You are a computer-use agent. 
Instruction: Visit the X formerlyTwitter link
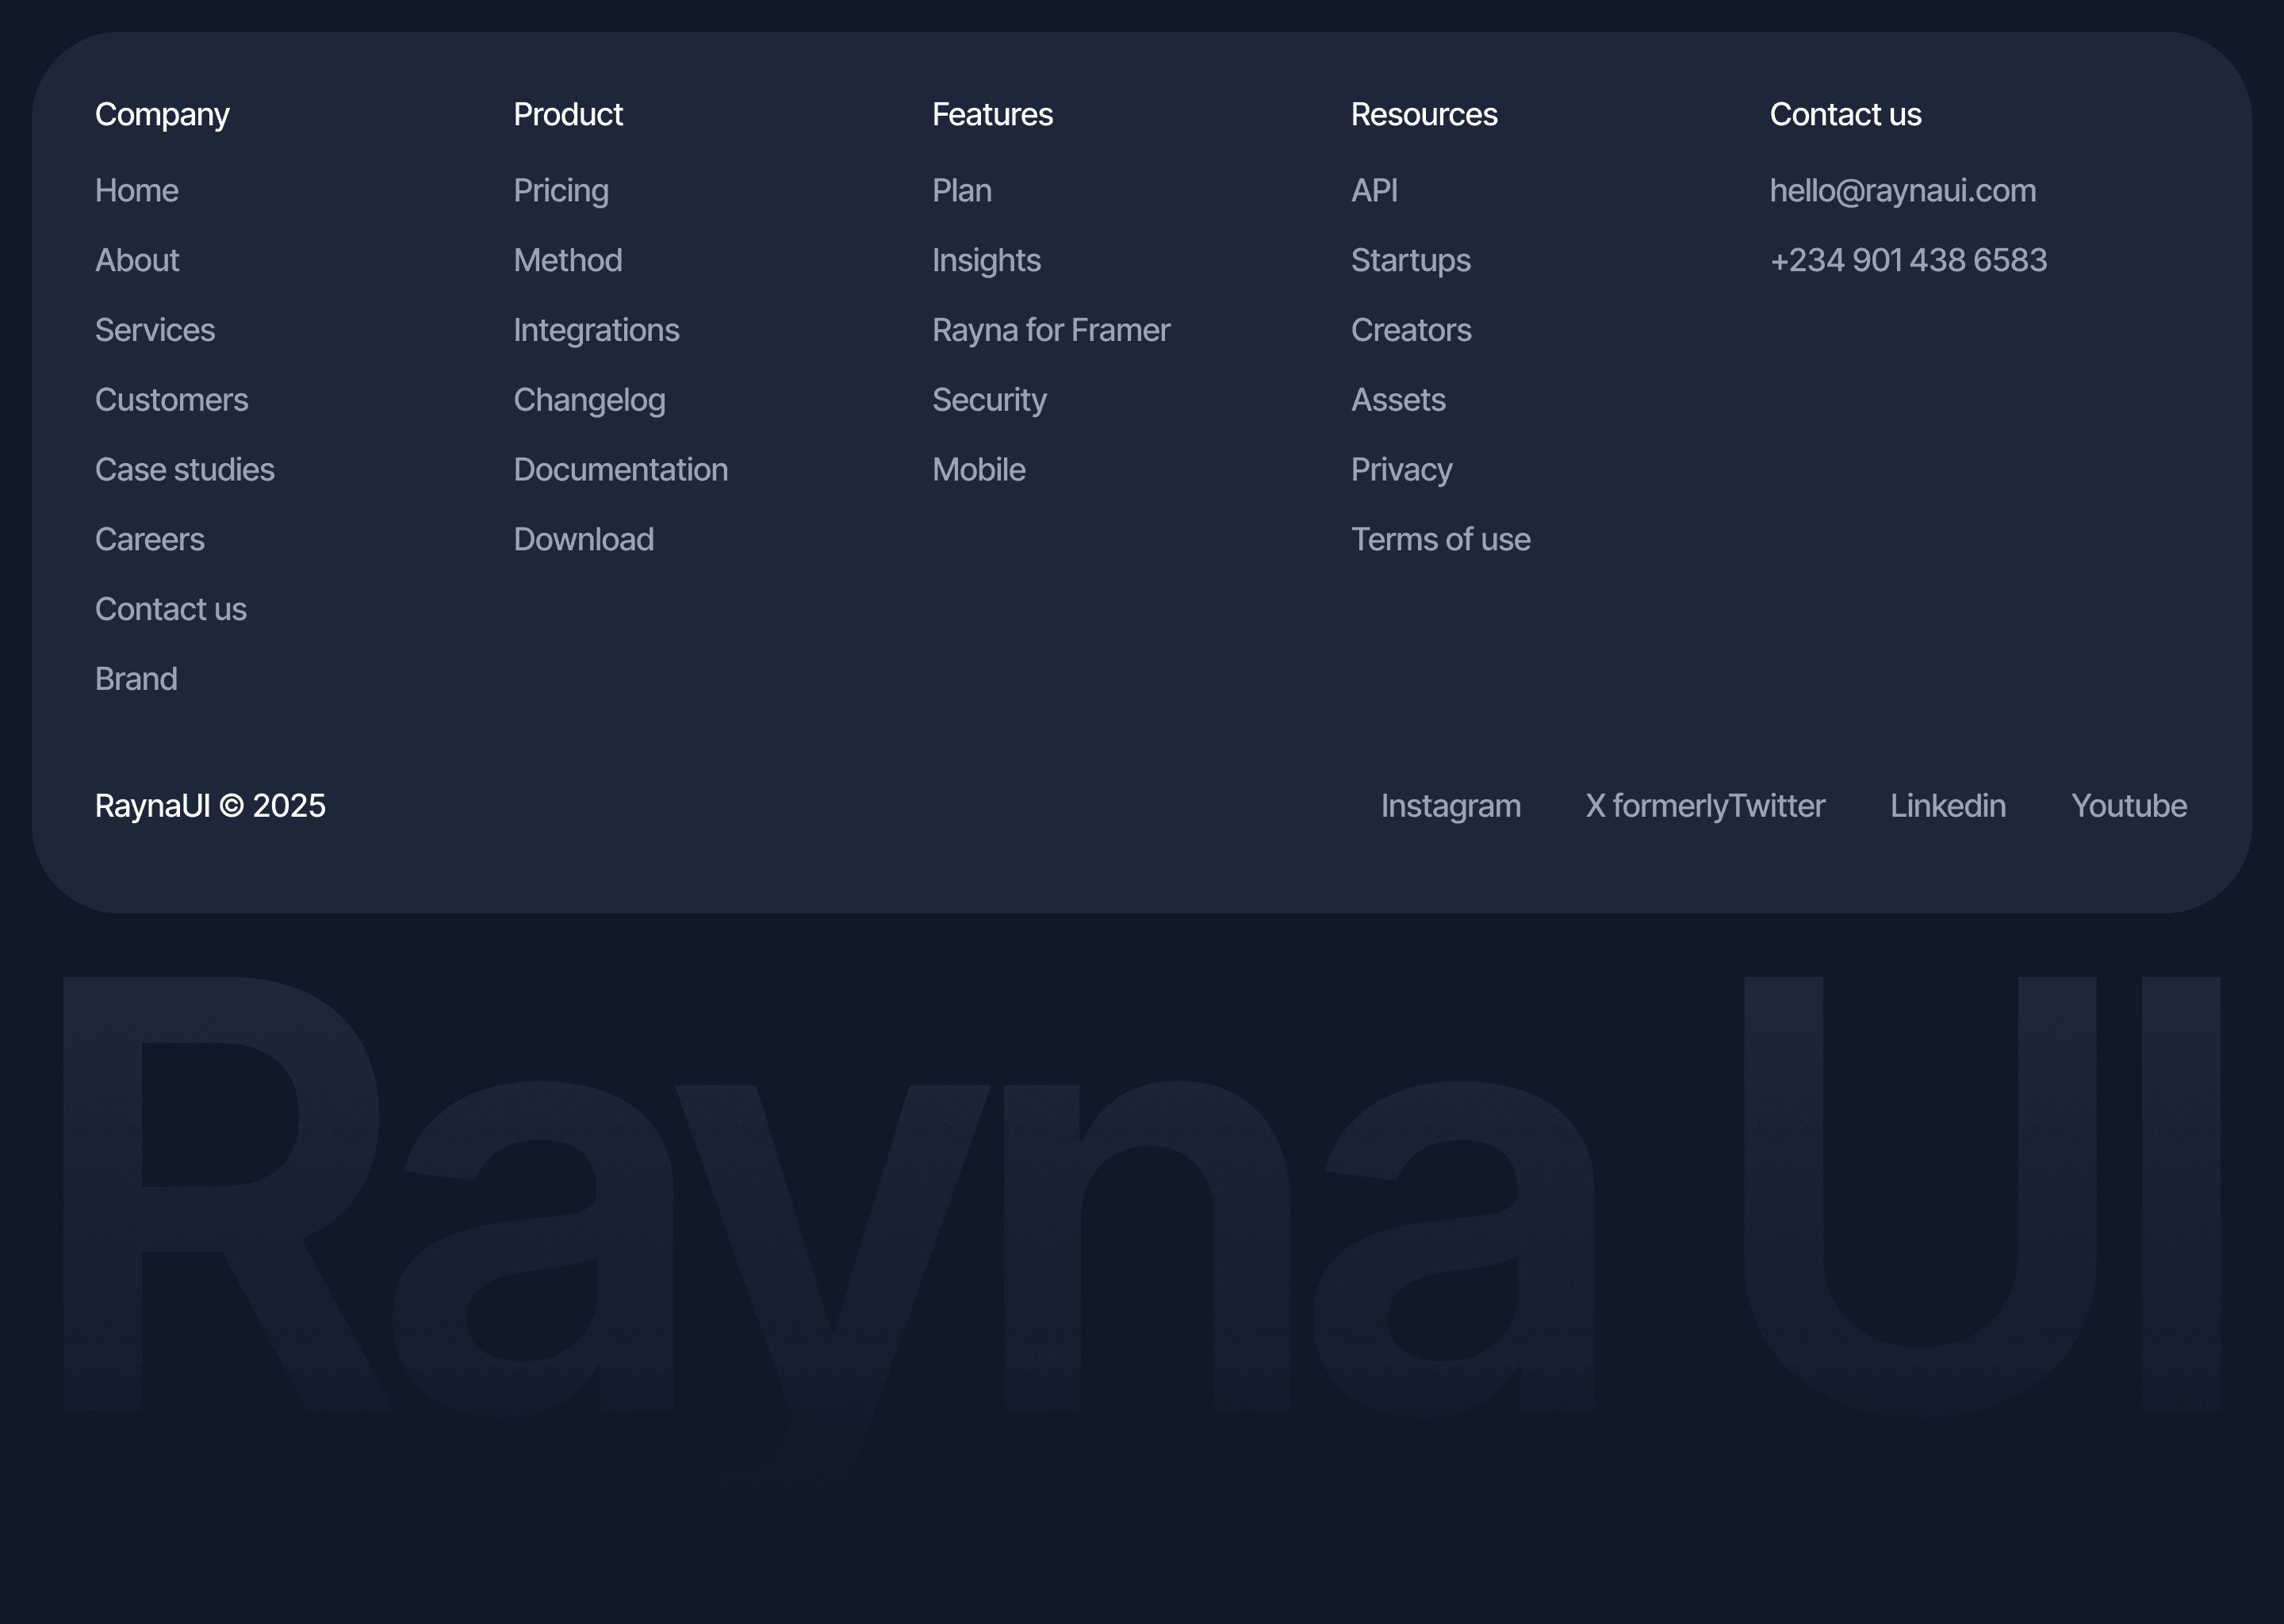click(1705, 805)
